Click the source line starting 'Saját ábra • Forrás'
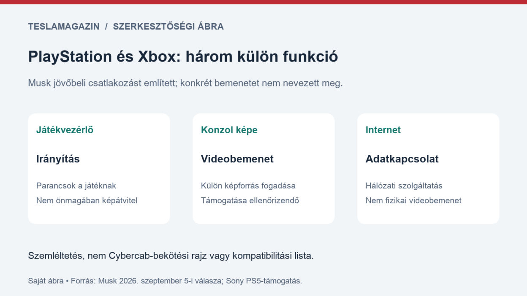Screen dimensions: 527x296 point(165,281)
